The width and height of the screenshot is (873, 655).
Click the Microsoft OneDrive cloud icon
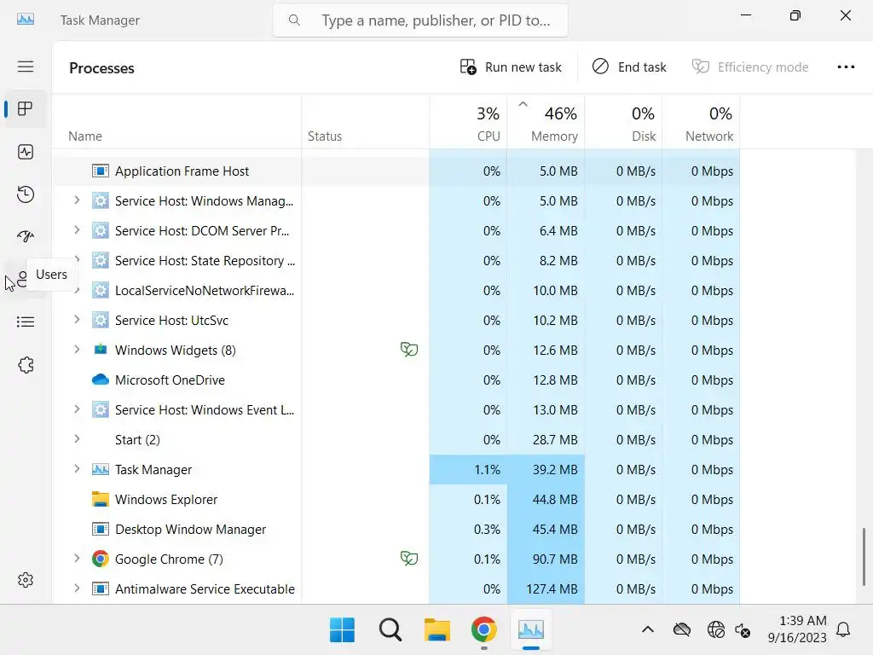pos(101,380)
